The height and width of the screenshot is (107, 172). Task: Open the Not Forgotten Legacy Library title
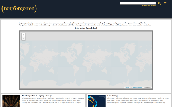37,96
